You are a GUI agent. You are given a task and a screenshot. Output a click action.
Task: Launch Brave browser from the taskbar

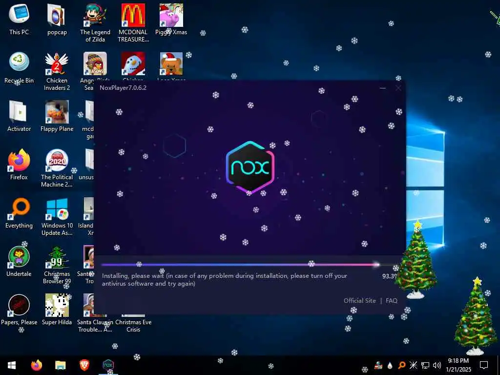pyautogui.click(x=84, y=365)
